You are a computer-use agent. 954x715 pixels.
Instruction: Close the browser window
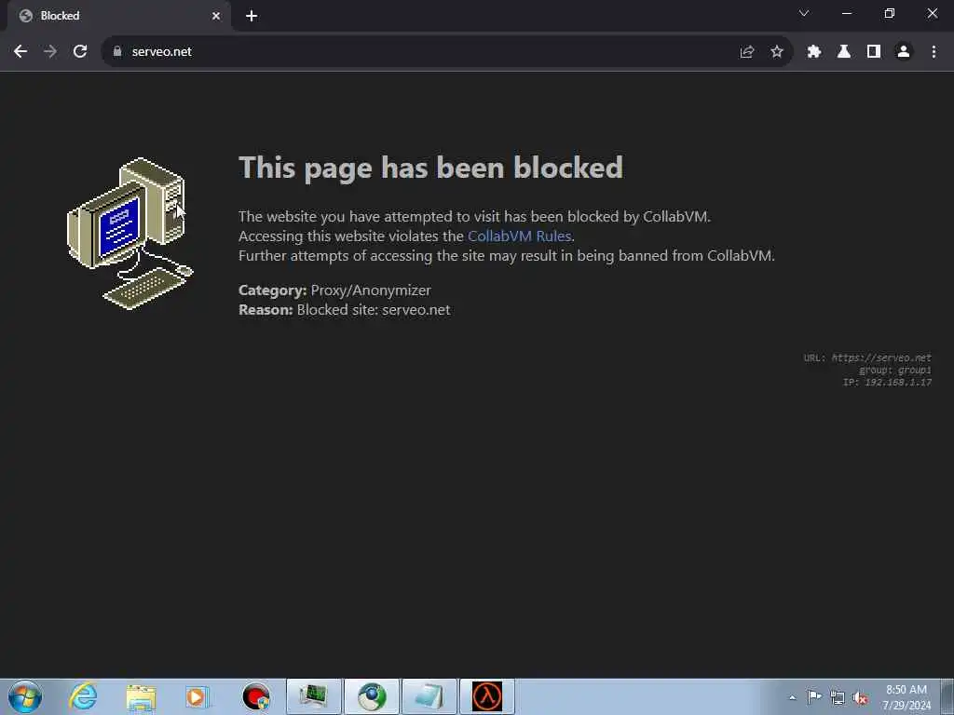(x=932, y=13)
